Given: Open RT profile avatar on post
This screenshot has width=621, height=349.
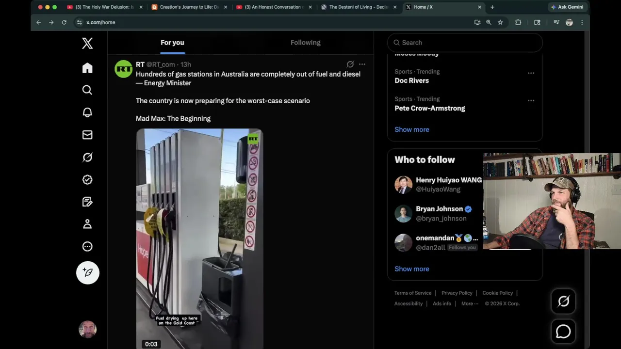Looking at the screenshot, I should [x=123, y=69].
